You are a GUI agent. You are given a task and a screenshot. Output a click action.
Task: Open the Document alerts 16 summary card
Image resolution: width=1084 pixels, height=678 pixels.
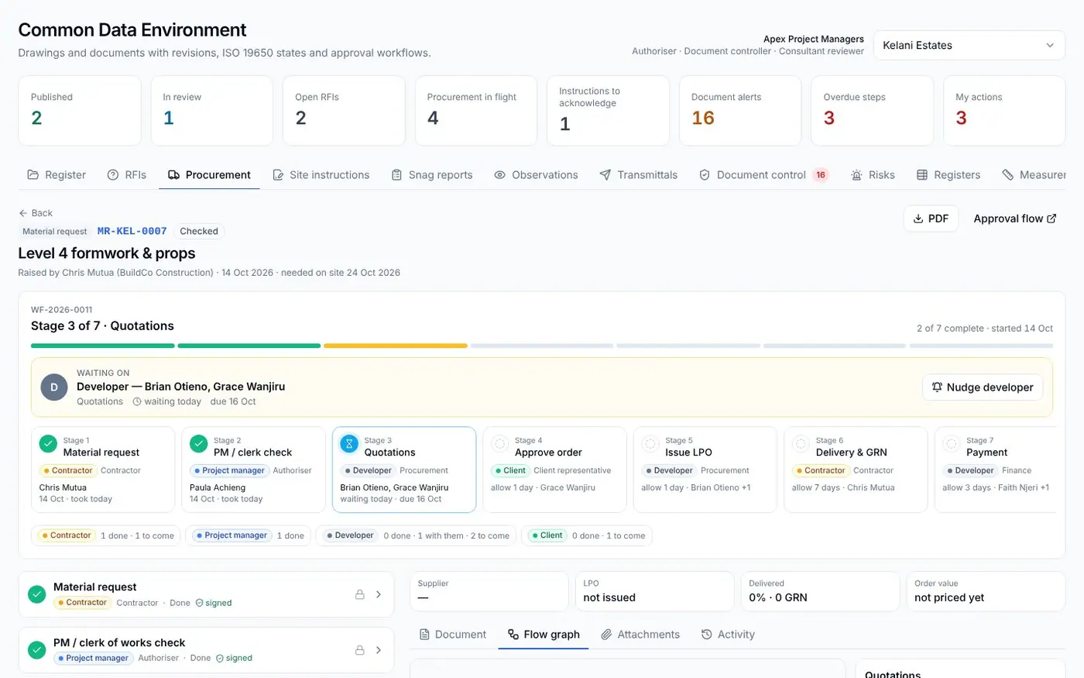[x=740, y=111]
